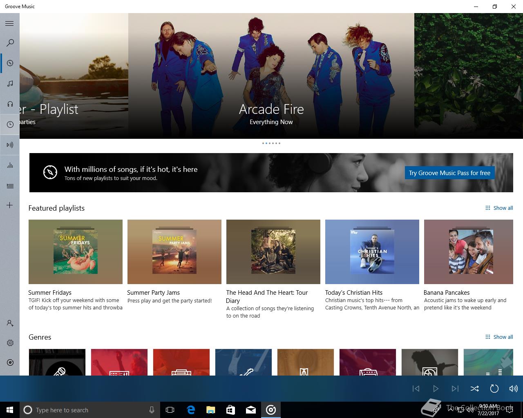
Task: Click Groove Music taskbar icon
Action: point(271,410)
